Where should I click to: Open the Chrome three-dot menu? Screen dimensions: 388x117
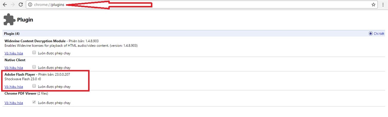[x=383, y=4]
